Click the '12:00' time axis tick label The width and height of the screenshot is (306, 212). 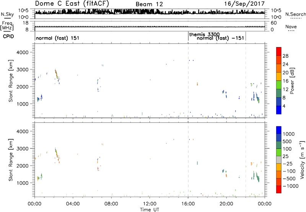tap(150, 204)
